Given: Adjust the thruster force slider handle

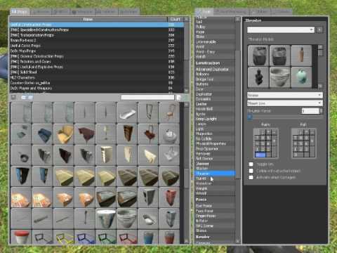Looking at the screenshot, I should 250,117.
